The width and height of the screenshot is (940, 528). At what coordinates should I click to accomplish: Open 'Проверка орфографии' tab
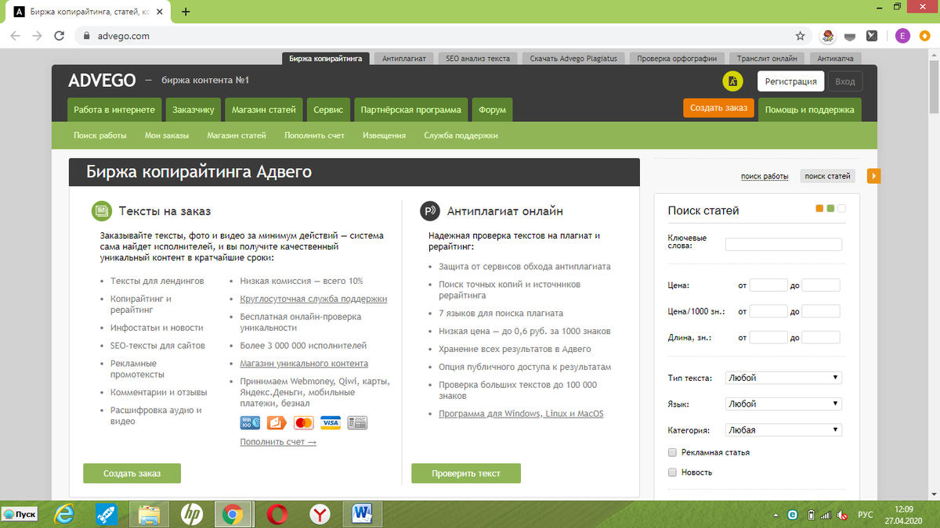[x=677, y=58]
